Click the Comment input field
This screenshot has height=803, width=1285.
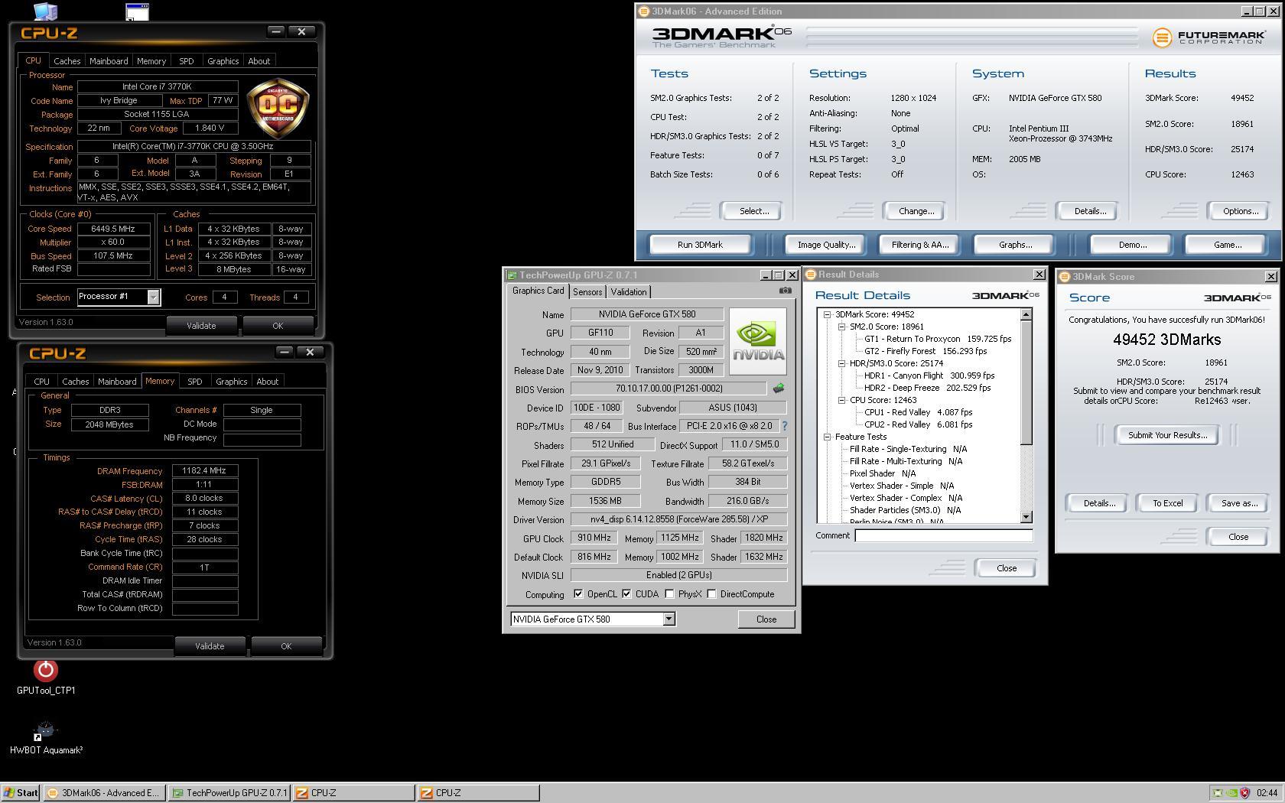(x=943, y=535)
